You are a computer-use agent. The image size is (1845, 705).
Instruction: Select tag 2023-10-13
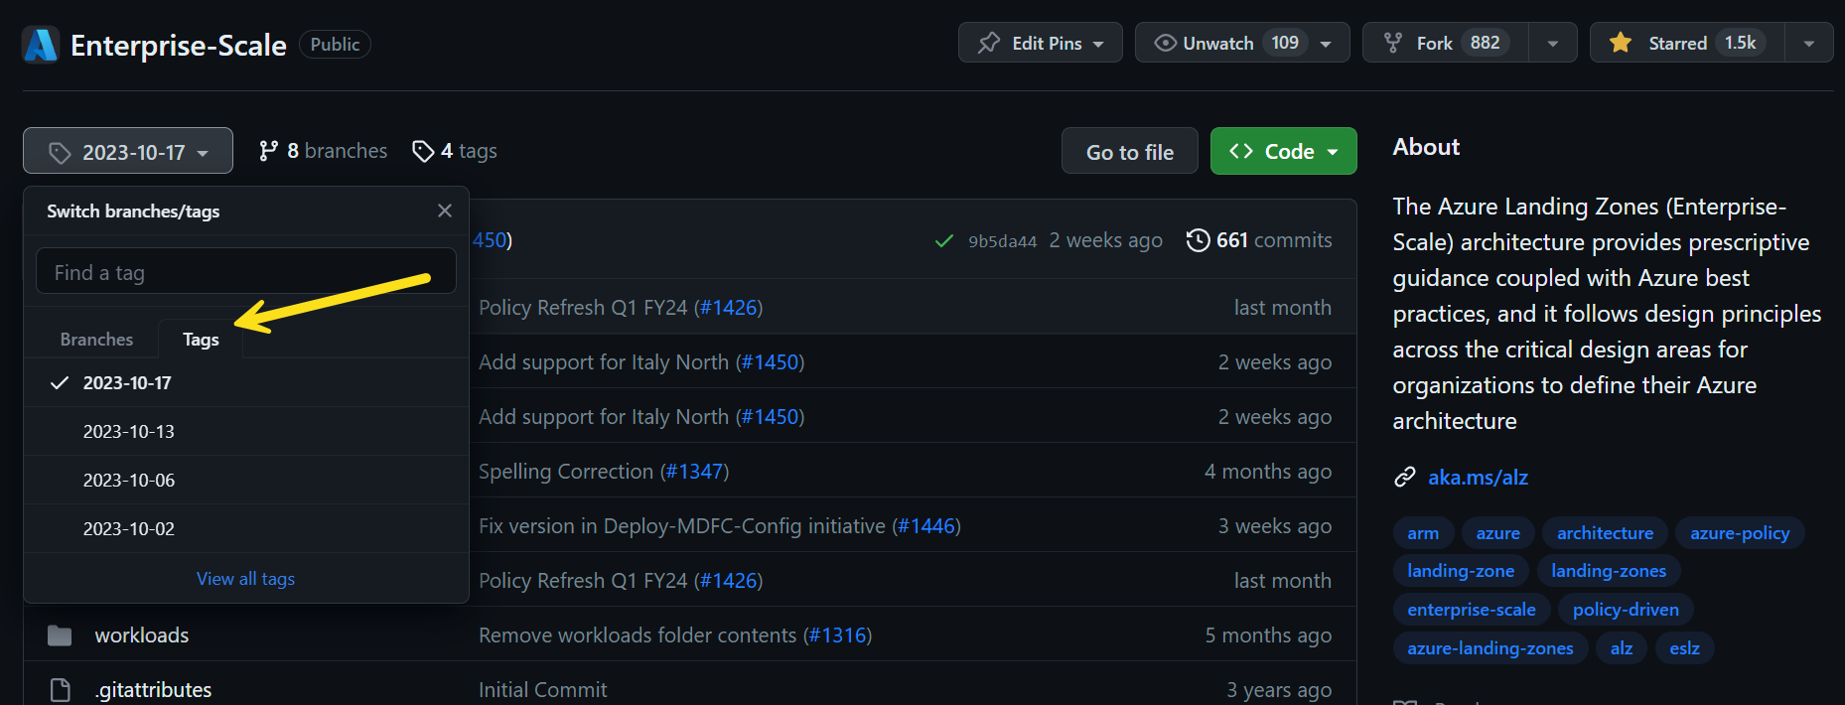coord(246,431)
